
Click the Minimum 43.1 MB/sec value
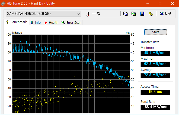pyautogui.click(x=155, y=53)
